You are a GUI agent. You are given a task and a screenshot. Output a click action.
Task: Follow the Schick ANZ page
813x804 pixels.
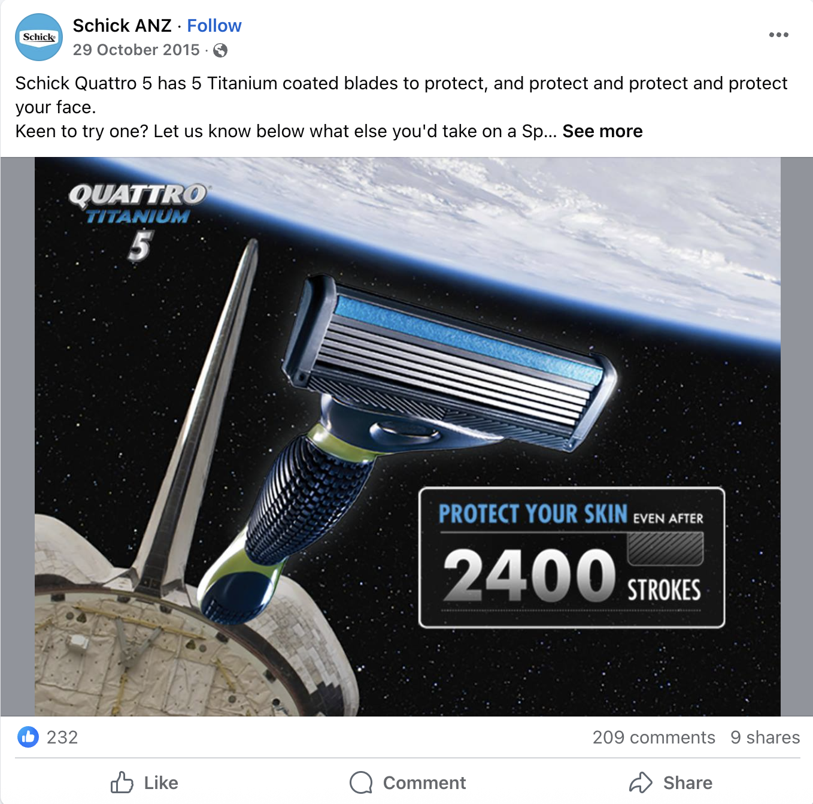coord(214,26)
